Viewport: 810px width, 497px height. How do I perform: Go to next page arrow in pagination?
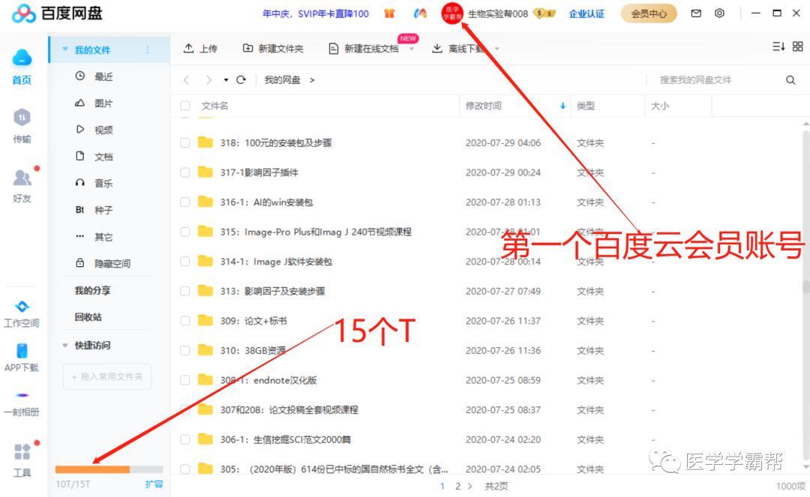(469, 487)
